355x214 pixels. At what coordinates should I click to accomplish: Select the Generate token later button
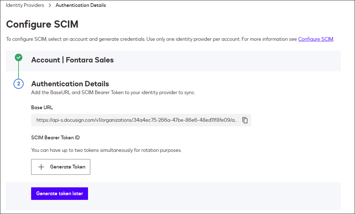[59, 193]
